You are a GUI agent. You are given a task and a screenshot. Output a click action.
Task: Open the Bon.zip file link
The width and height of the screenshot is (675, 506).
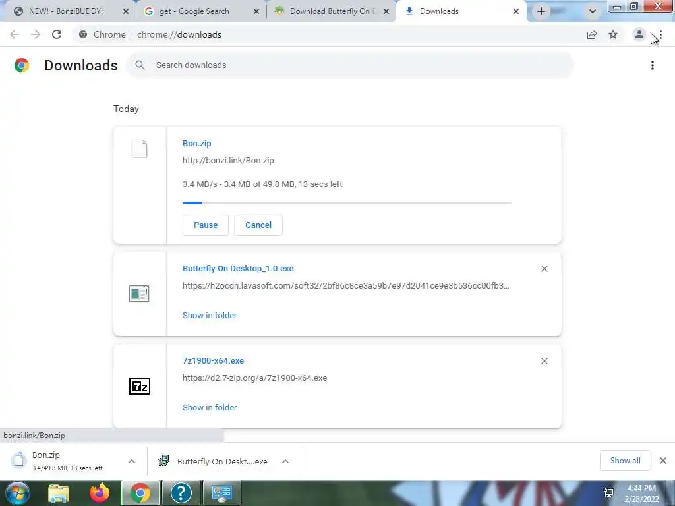(196, 143)
